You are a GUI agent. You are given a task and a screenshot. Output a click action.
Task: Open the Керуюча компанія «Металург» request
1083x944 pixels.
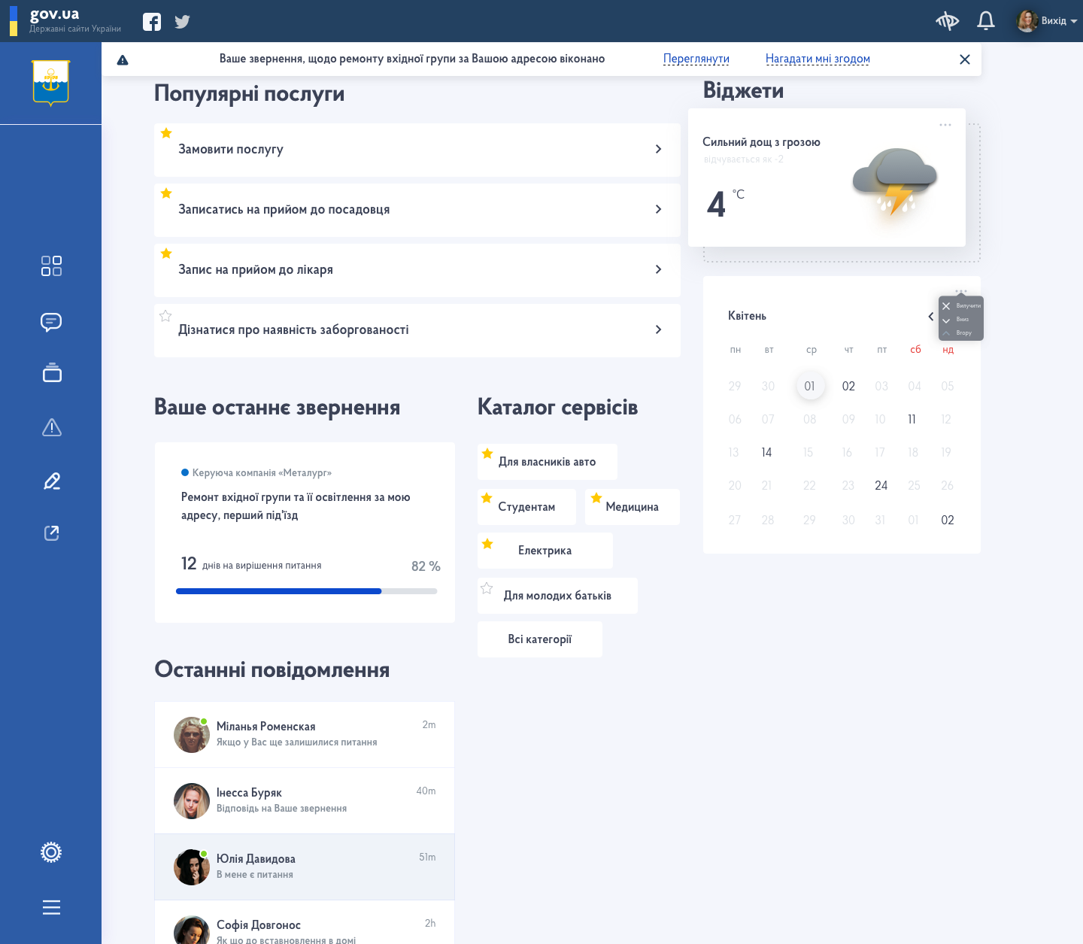[262, 472]
